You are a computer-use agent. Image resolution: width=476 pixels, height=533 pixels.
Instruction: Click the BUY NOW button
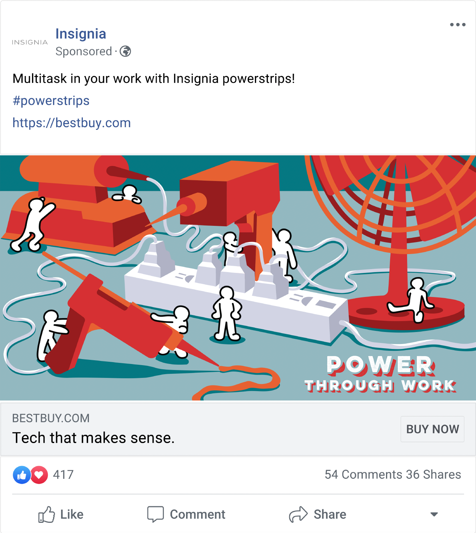[432, 429]
